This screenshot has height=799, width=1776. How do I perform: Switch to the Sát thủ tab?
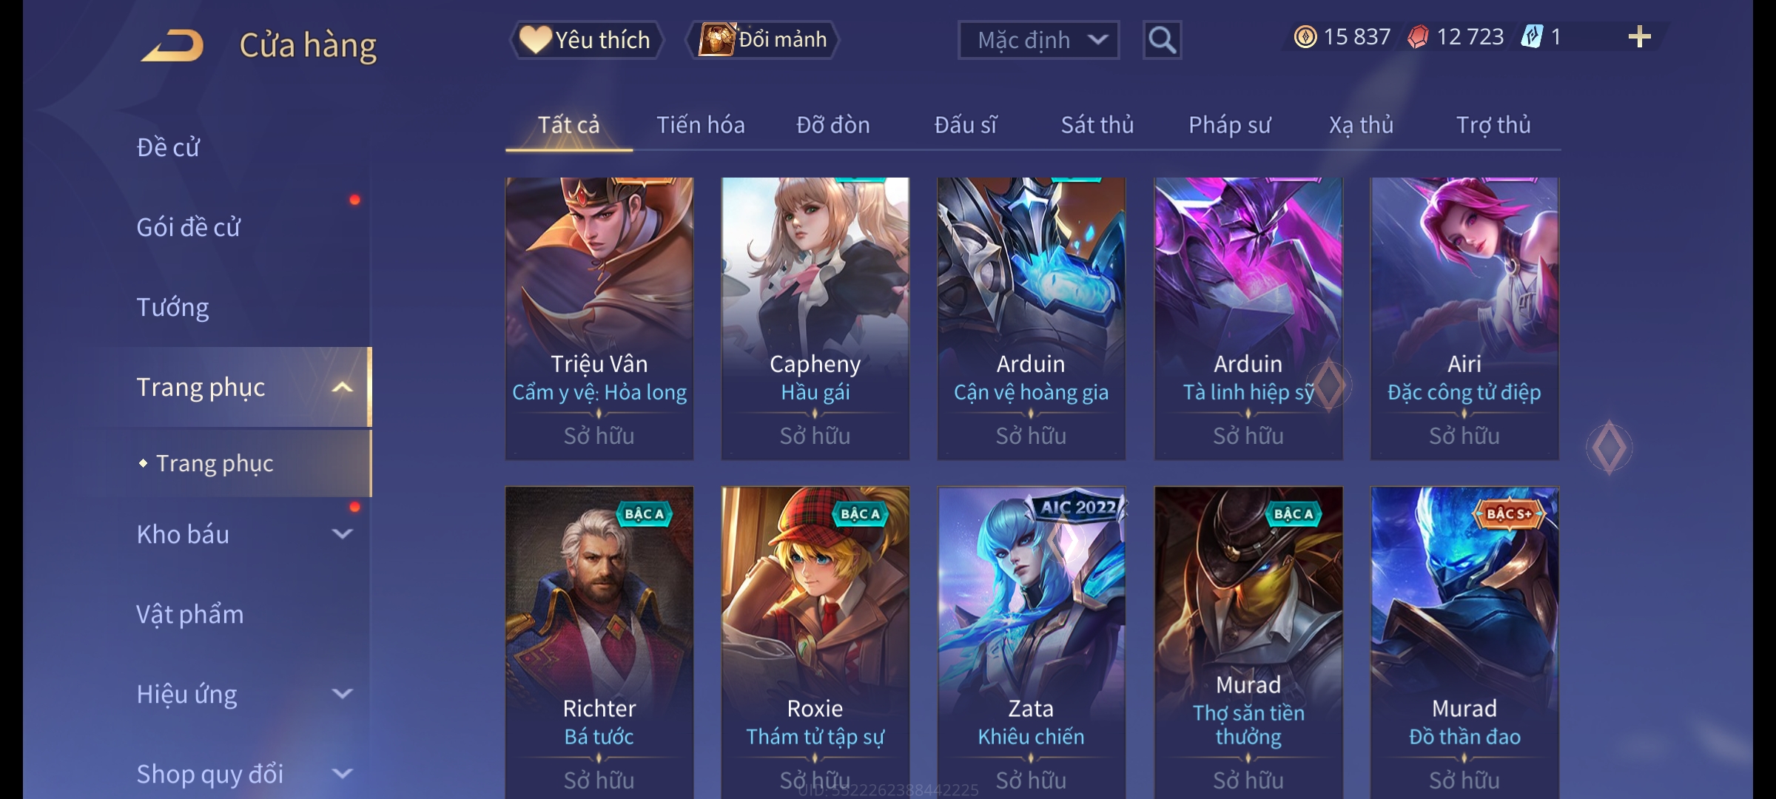(x=1097, y=125)
